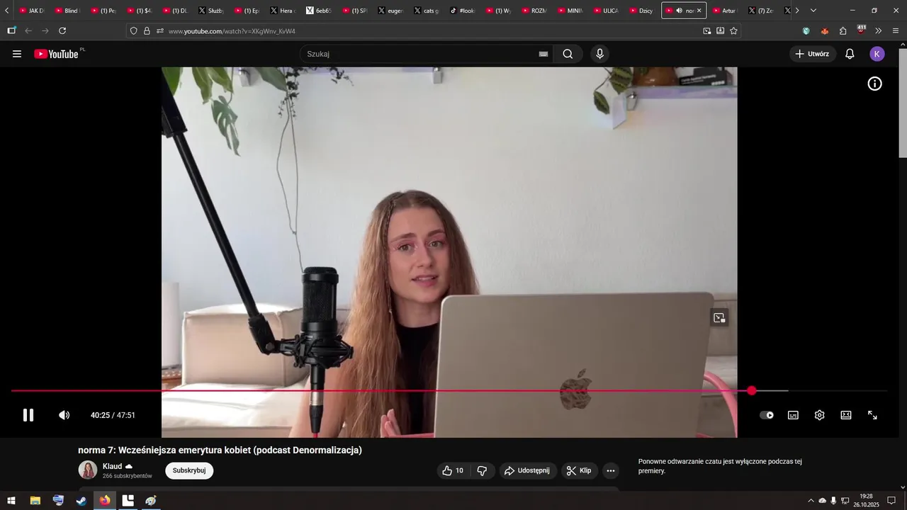Open the Klaud channel name link
This screenshot has height=510, width=907.
112,466
